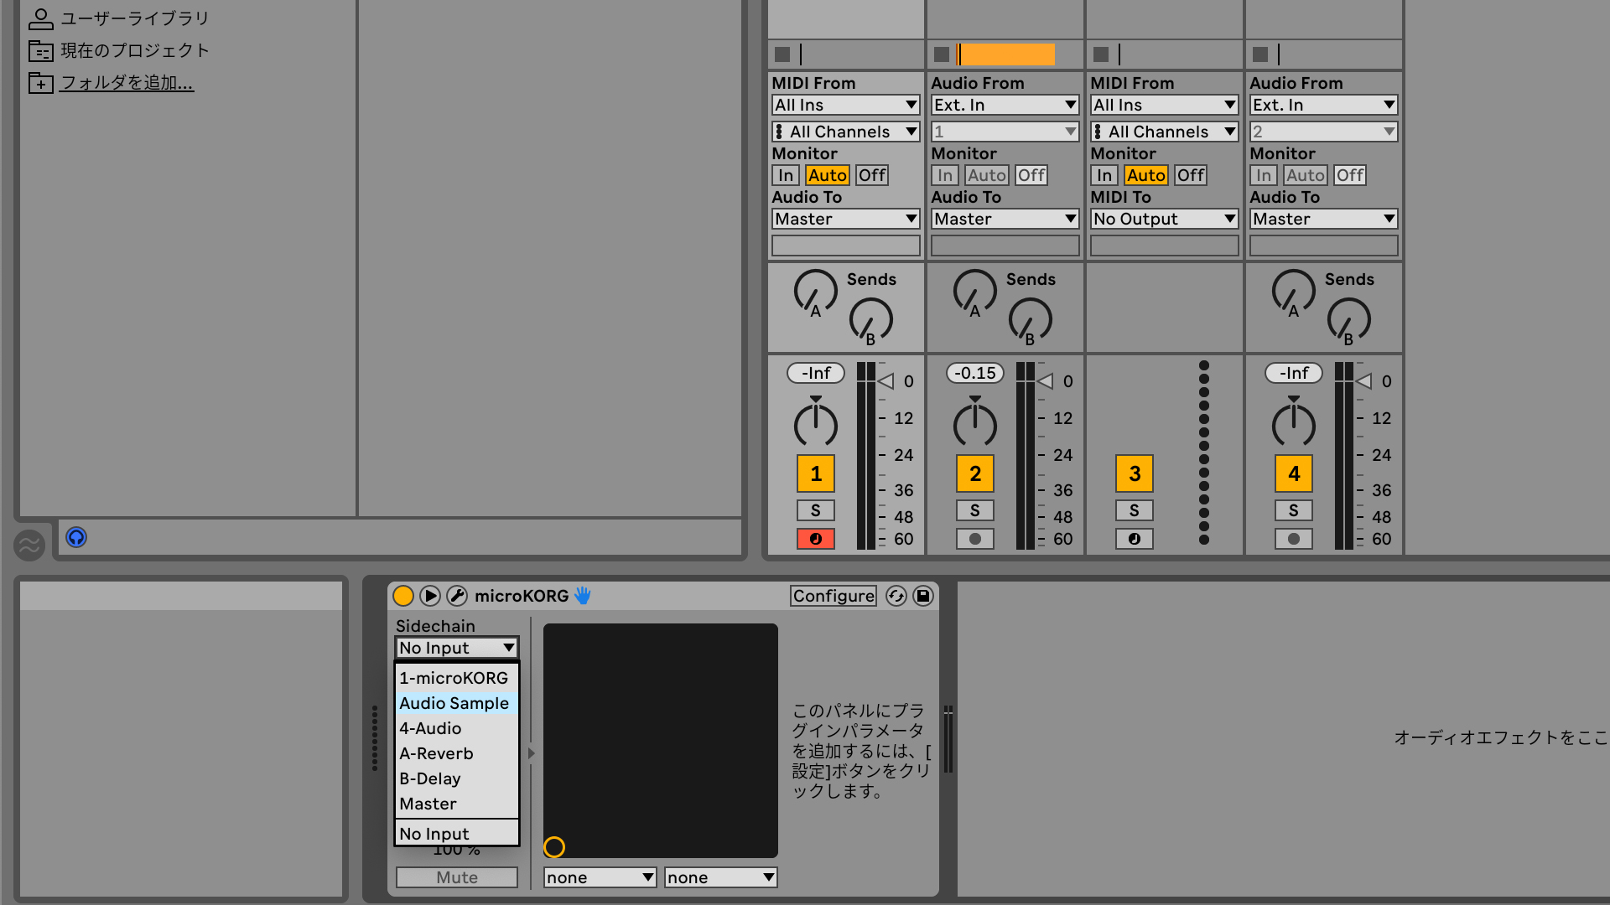The width and height of the screenshot is (1610, 905).
Task: Select the Current Project folder icon
Action: click(40, 51)
